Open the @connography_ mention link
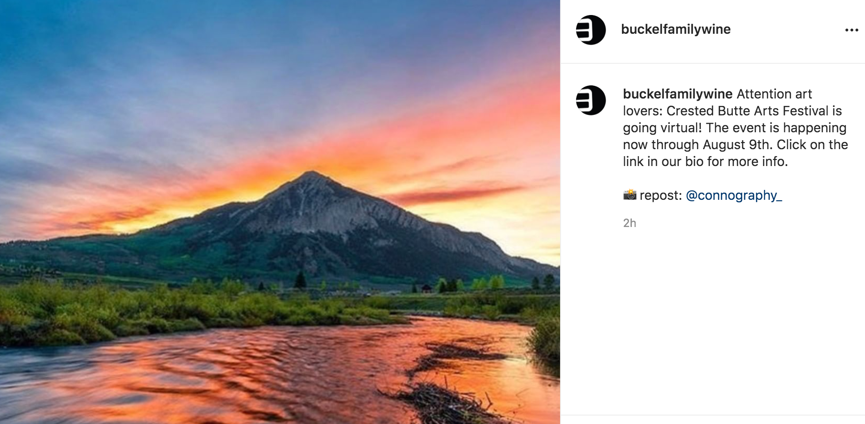The width and height of the screenshot is (865, 424). 734,195
